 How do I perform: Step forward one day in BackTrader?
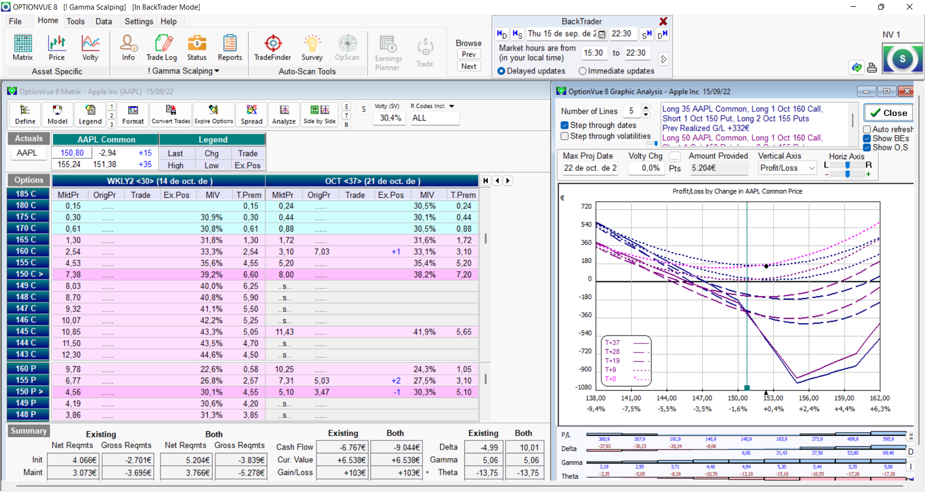coord(662,34)
